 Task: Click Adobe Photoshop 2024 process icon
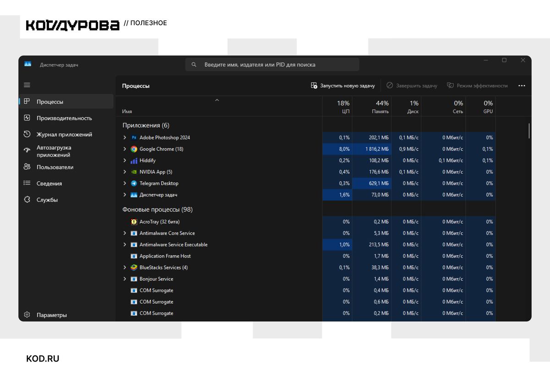point(134,137)
